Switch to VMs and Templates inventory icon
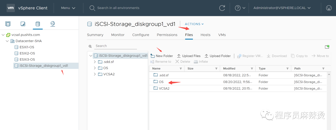The image size is (336, 130). 23,24
